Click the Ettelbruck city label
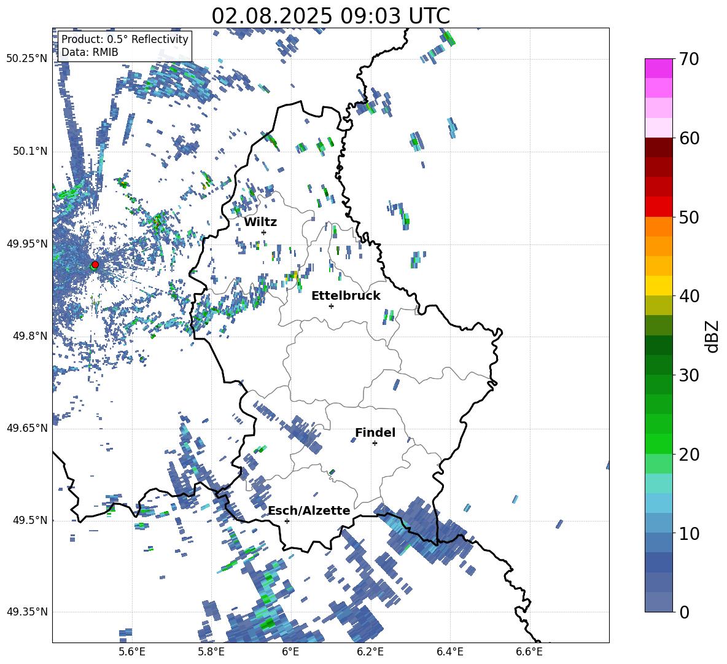This screenshot has width=727, height=664. coord(346,296)
